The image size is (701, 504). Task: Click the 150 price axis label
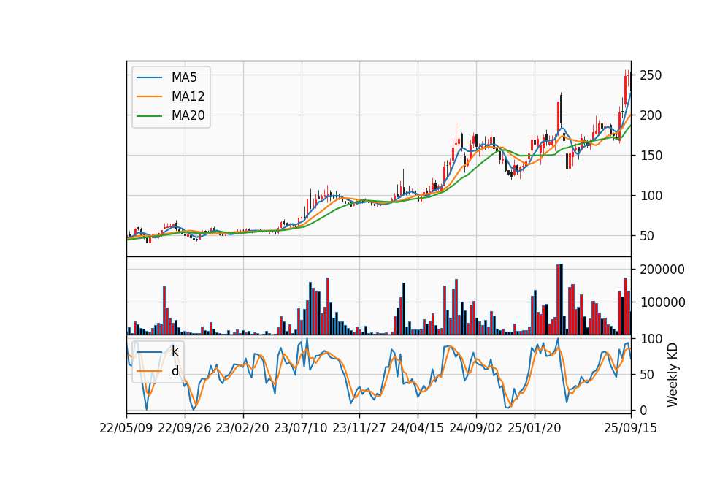(x=651, y=156)
